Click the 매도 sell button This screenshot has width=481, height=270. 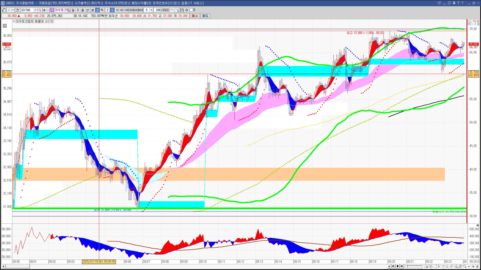click(205, 16)
